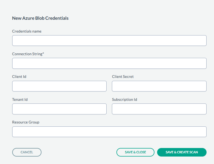Click the required asterisk after Connection String
Screen dimensions: 214x164
(x=43, y=54)
